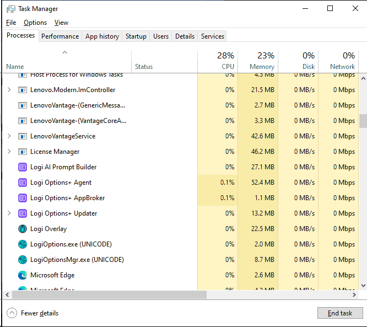Close the Task Manager window
This screenshot has height=327, width=367.
coord(355,9)
